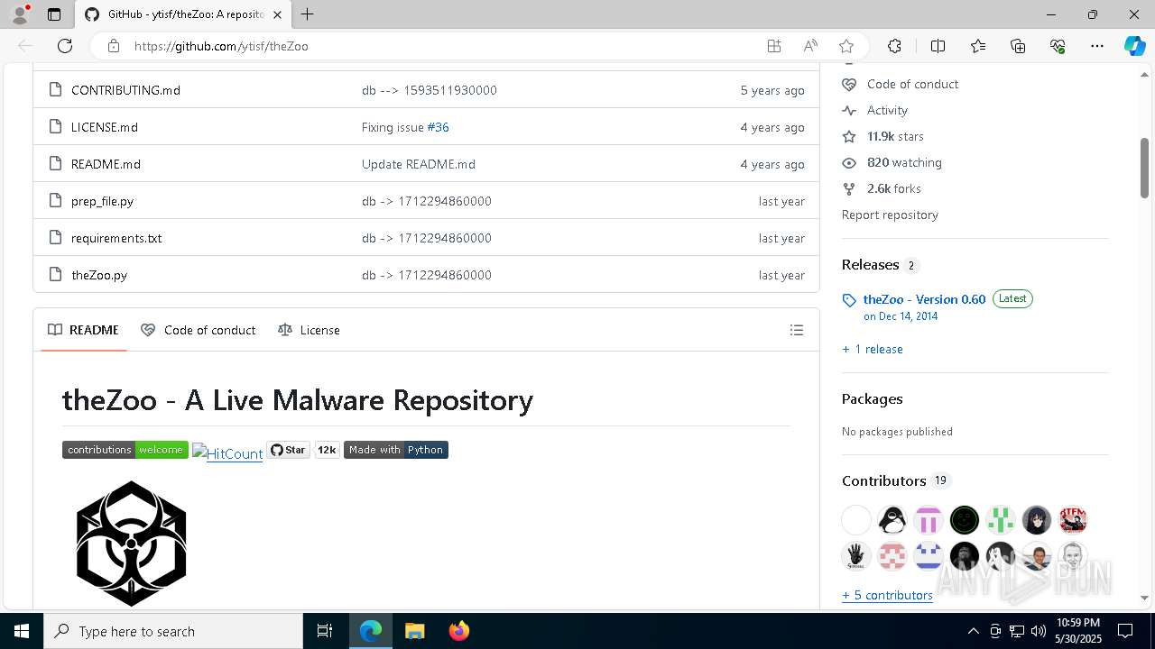The height and width of the screenshot is (649, 1155).
Task: Open the 'Update README.md' commit message
Action: point(419,164)
